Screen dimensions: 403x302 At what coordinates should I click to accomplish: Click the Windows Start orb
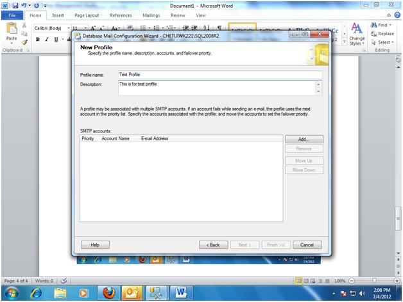[12, 293]
